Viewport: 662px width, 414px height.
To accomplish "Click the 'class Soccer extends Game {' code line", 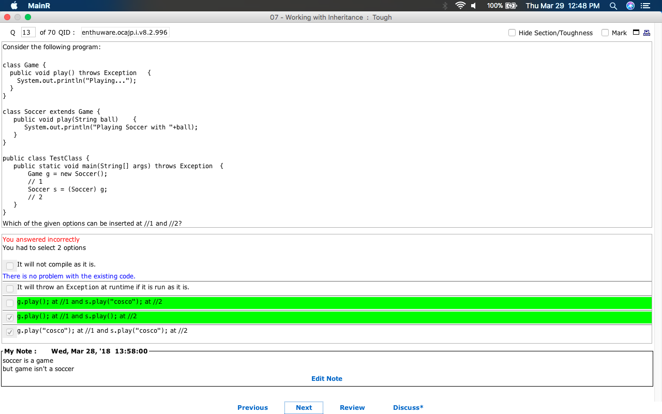I will 51,112.
